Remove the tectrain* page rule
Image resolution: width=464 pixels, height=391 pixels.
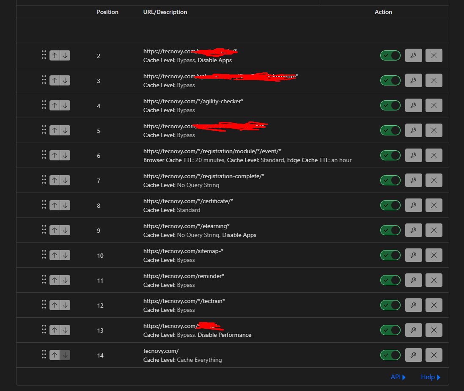coord(434,305)
